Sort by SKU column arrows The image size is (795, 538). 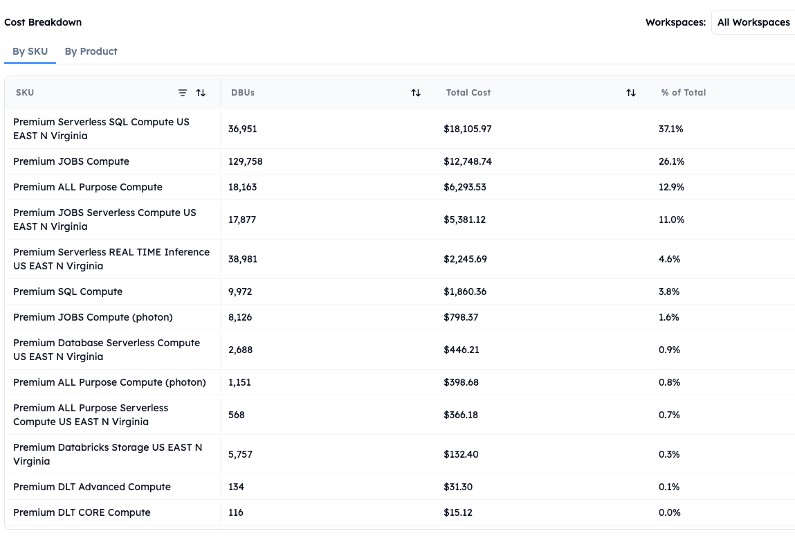tap(201, 93)
